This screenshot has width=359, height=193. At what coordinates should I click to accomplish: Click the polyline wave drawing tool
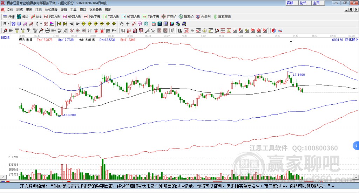(x=153, y=30)
